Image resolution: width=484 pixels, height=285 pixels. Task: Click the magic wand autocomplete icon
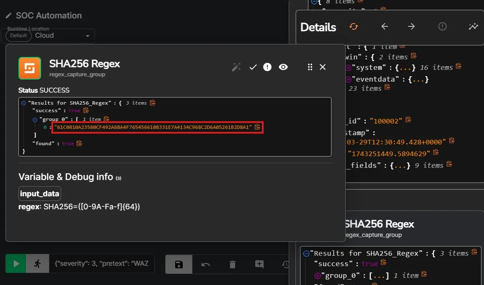(236, 67)
